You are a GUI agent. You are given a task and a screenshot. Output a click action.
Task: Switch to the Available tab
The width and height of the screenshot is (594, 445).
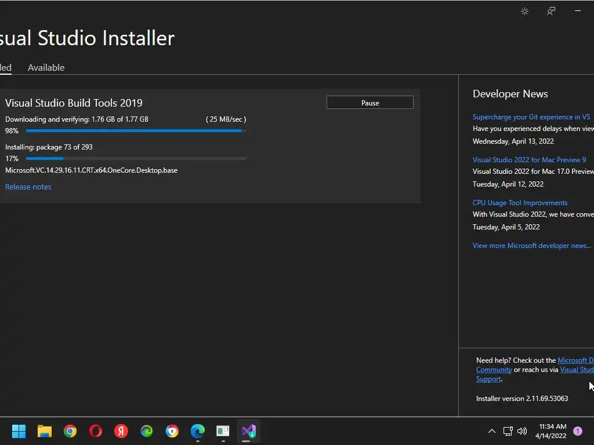(46, 67)
